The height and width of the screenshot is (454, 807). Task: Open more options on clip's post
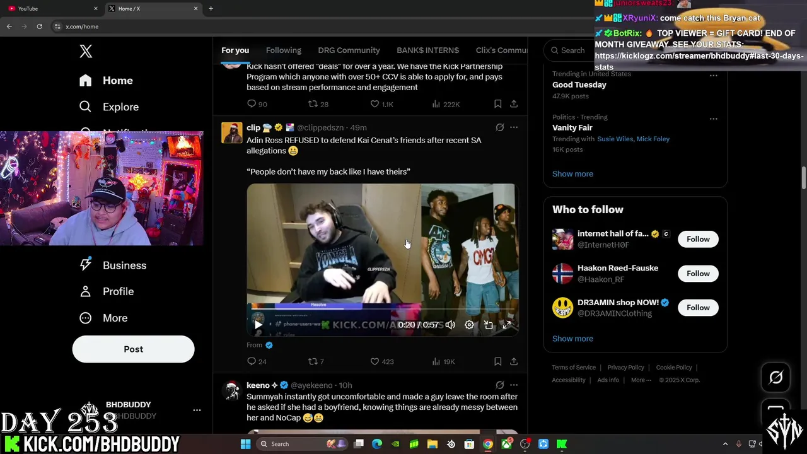tap(514, 127)
